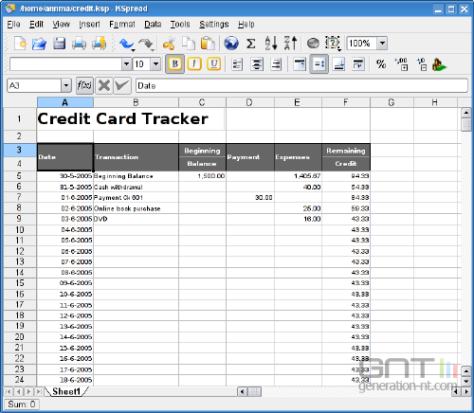Click the Sum sigma icon
The height and width of the screenshot is (413, 474).
(x=251, y=44)
